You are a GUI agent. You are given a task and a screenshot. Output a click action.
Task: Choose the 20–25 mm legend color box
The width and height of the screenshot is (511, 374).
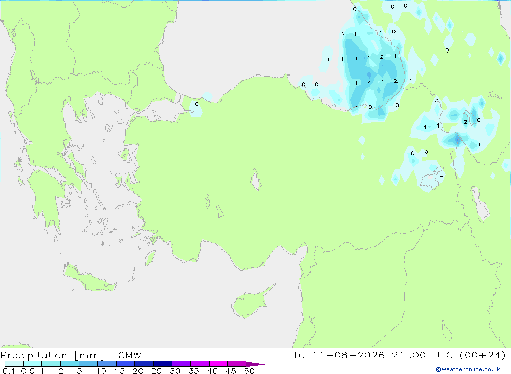pos(144,364)
